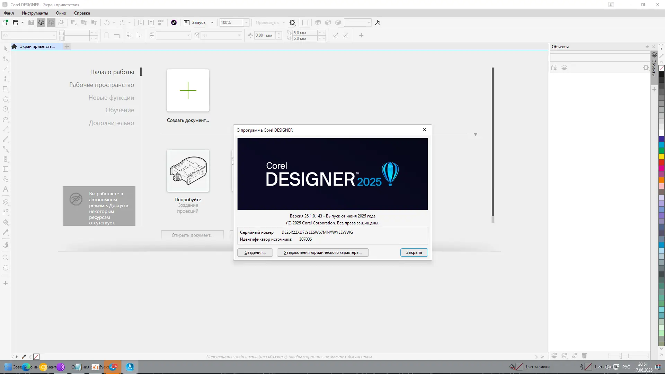Expand the Запуск launch dropdown
The image size is (665, 374).
coord(212,23)
